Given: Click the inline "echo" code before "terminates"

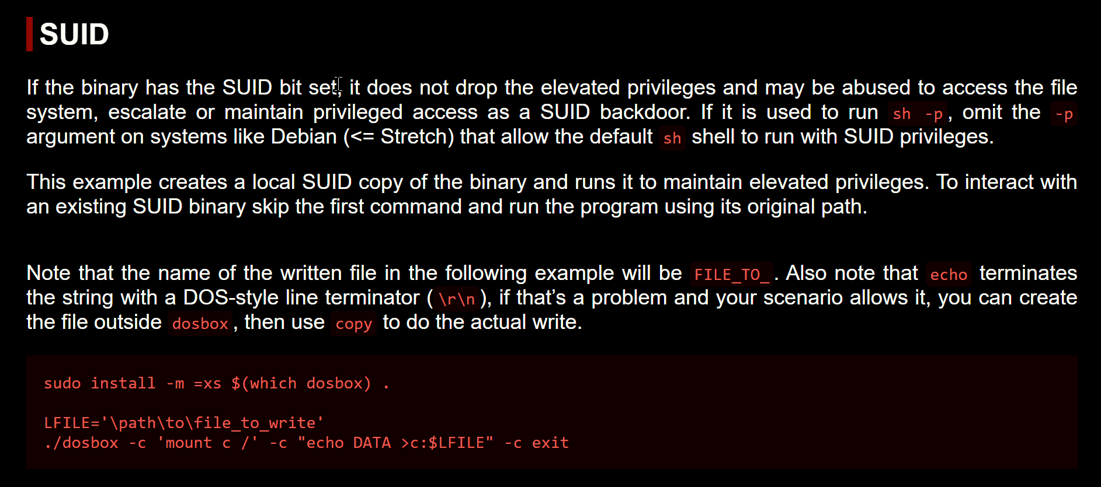Looking at the screenshot, I should 949,274.
